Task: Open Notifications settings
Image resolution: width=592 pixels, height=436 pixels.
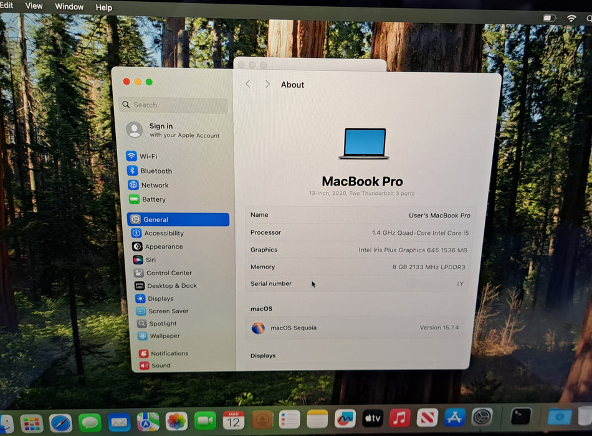Action: coord(164,353)
